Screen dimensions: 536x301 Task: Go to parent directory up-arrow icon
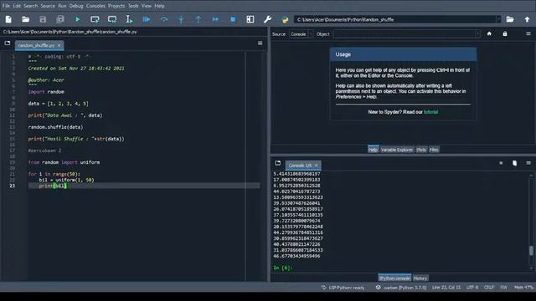[x=527, y=19]
